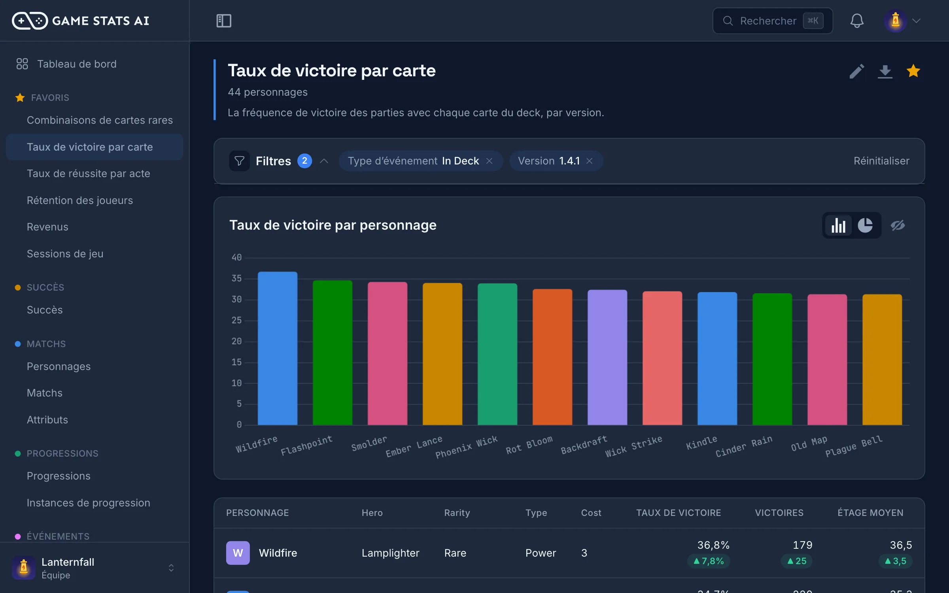
Task: Click the Game Stats AI logo
Action: (80, 21)
